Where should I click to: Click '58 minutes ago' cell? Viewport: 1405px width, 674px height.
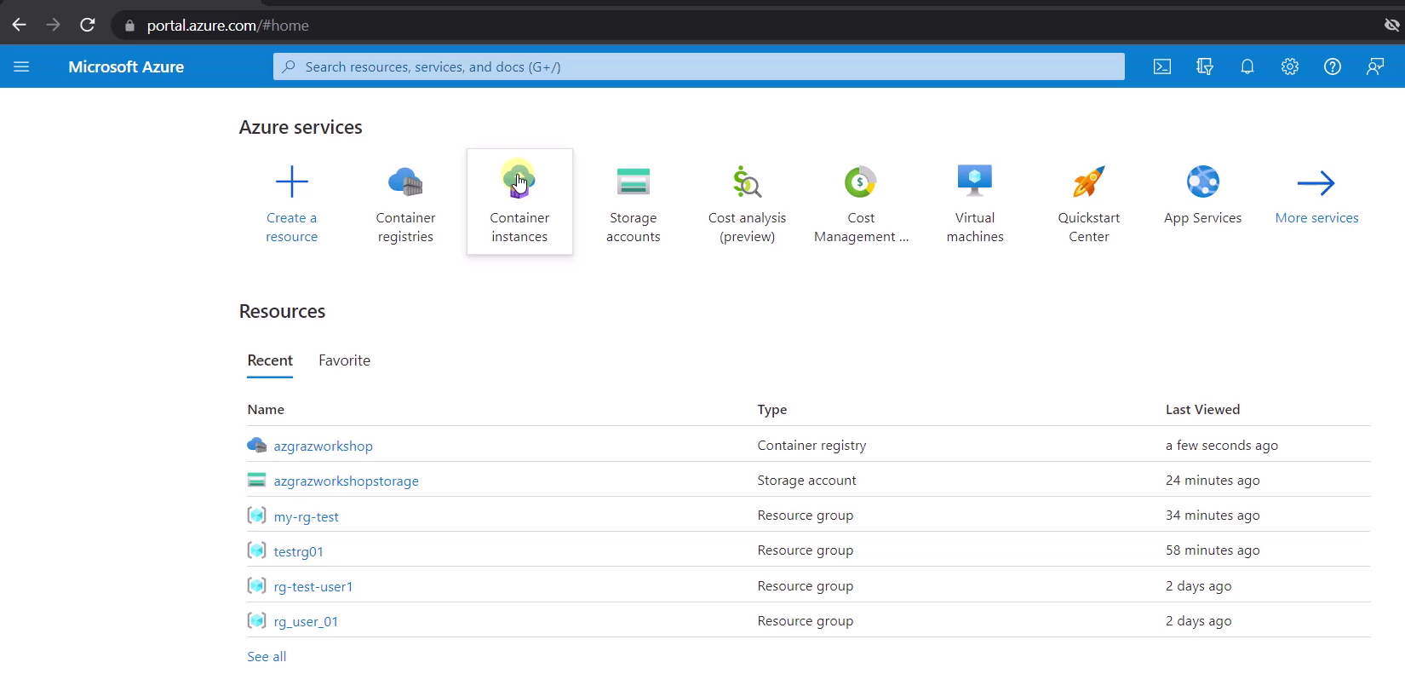tap(1213, 550)
